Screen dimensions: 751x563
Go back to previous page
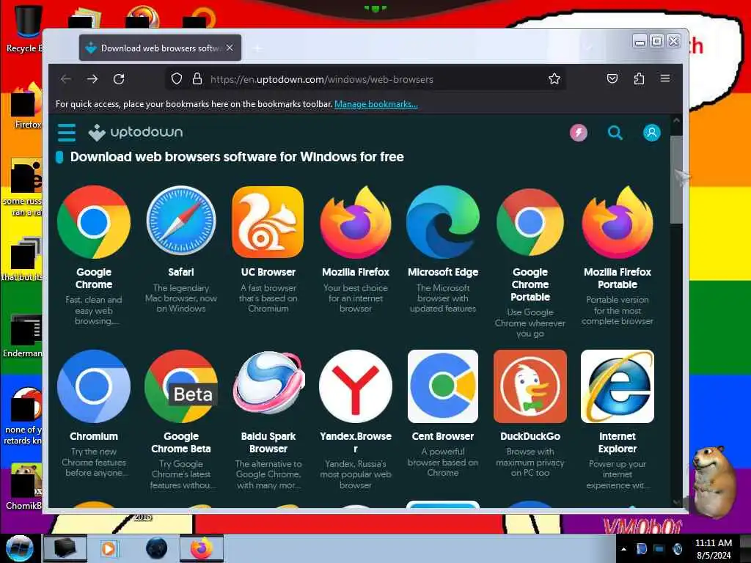point(65,79)
